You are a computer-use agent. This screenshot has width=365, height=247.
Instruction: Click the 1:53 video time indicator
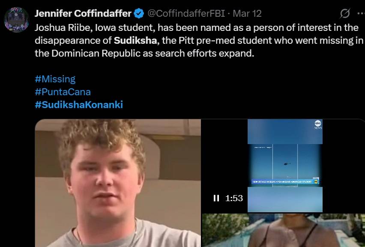(234, 198)
